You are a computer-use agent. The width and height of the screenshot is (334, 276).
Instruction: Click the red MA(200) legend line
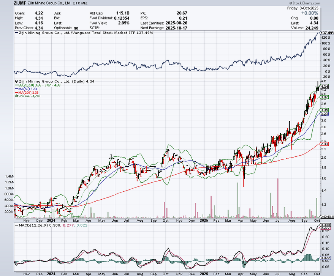(x=16, y=93)
